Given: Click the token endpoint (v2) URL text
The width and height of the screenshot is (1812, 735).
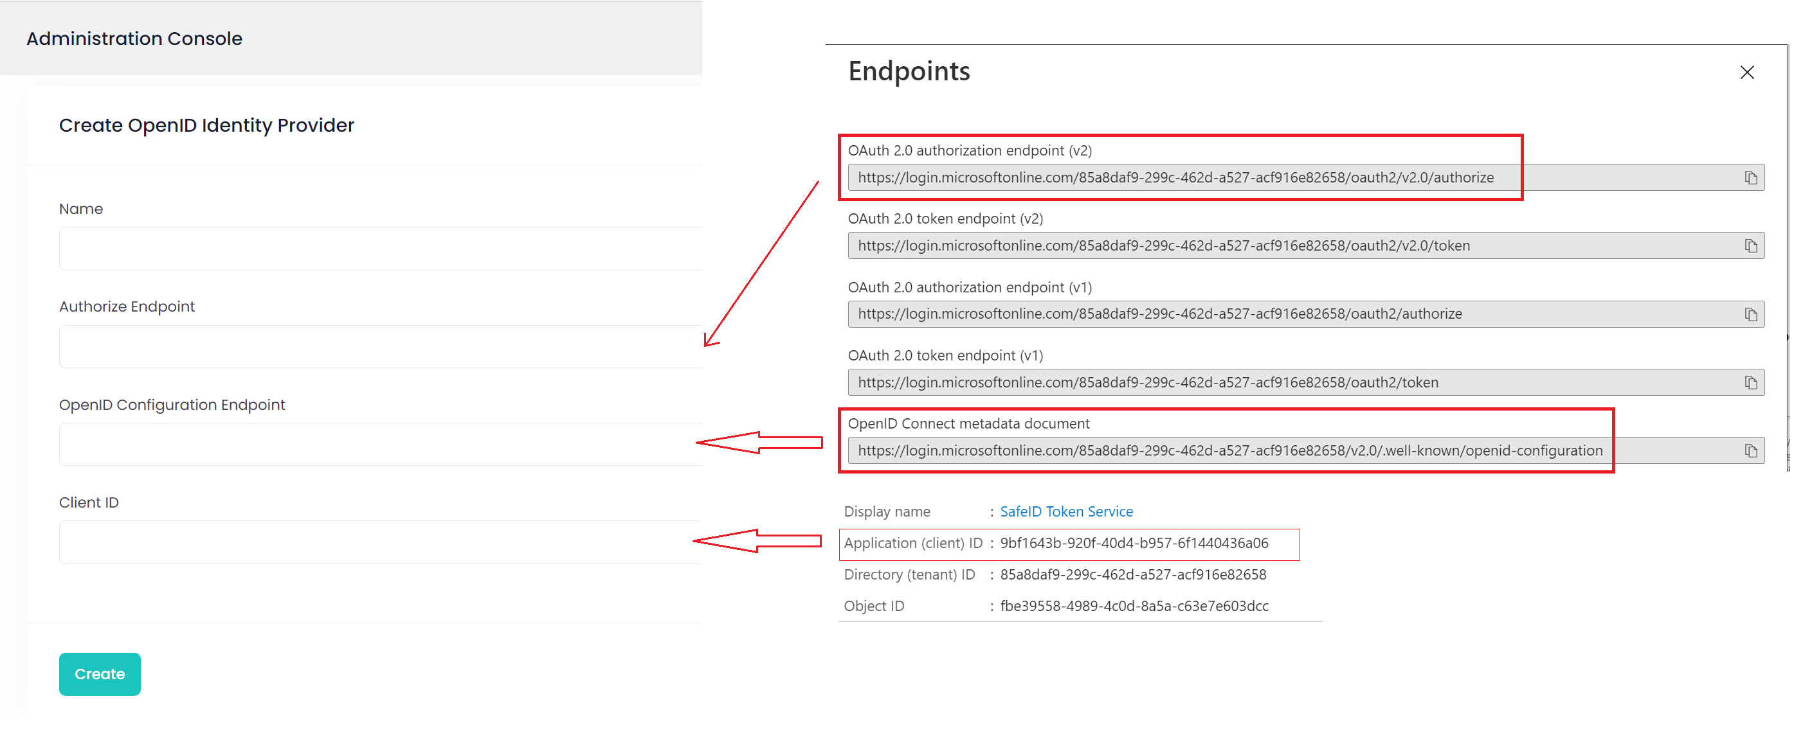Looking at the screenshot, I should click(x=1163, y=246).
